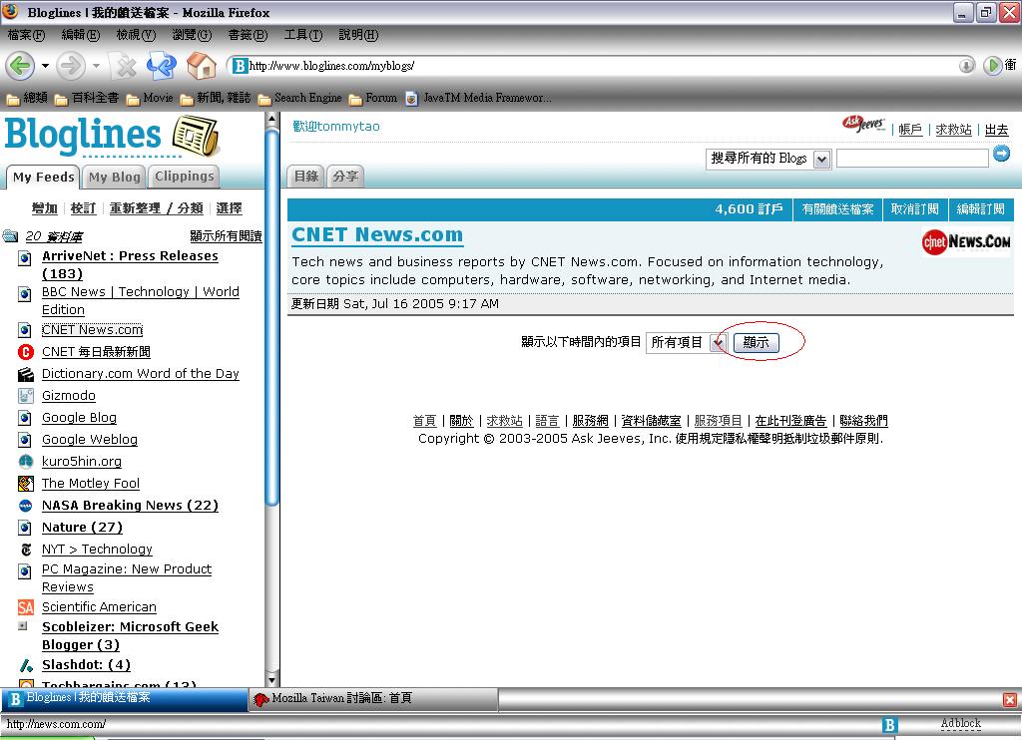Screen dimensions: 1022x740
Task: Open the 書籤 (Bookmarks) menu
Action: pyautogui.click(x=248, y=35)
